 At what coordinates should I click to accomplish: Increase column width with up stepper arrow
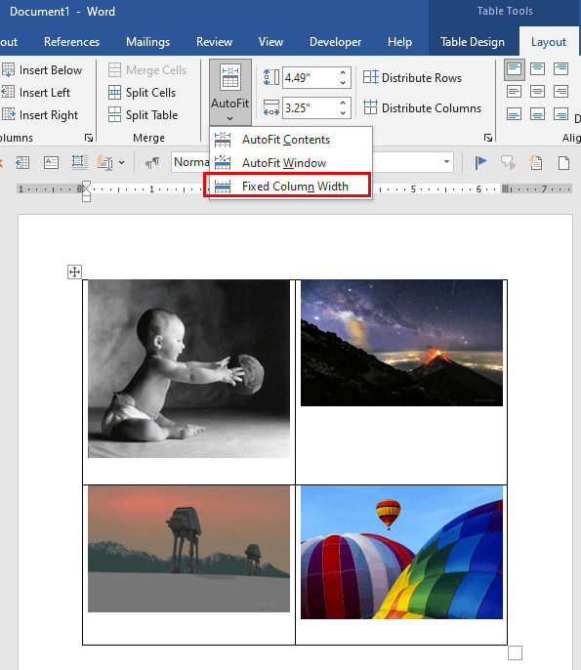pos(343,103)
